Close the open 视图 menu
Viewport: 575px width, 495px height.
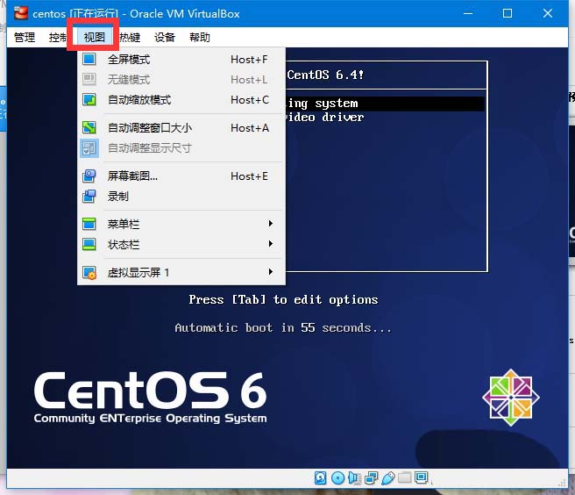95,37
